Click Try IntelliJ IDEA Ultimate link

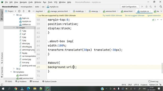point(112,15)
